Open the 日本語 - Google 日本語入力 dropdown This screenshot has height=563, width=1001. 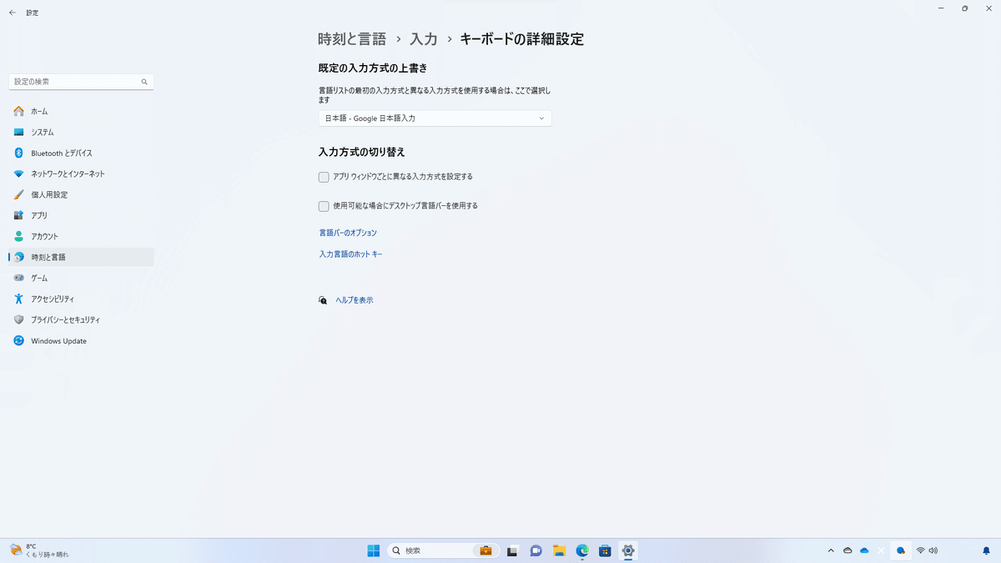[435, 118]
